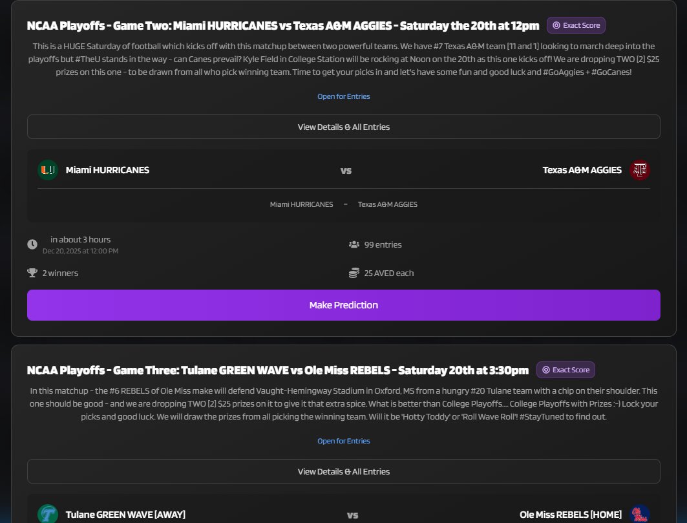Click the coins icon beside '25 AVED each'
Screen dimensions: 687x523
[354, 273]
